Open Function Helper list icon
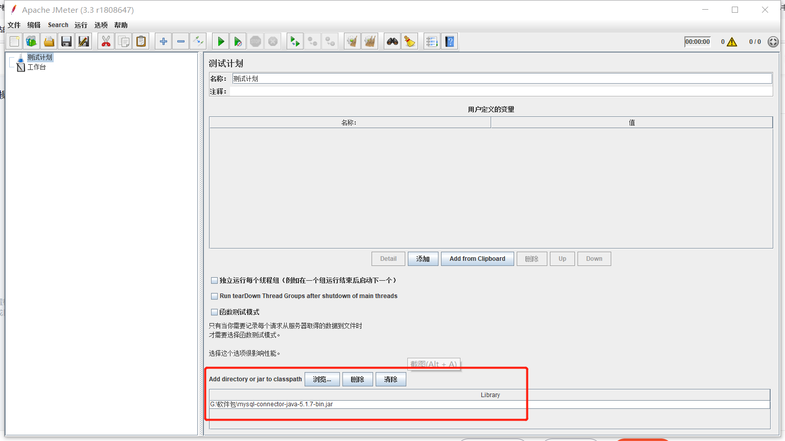This screenshot has height=441, width=785. click(432, 41)
